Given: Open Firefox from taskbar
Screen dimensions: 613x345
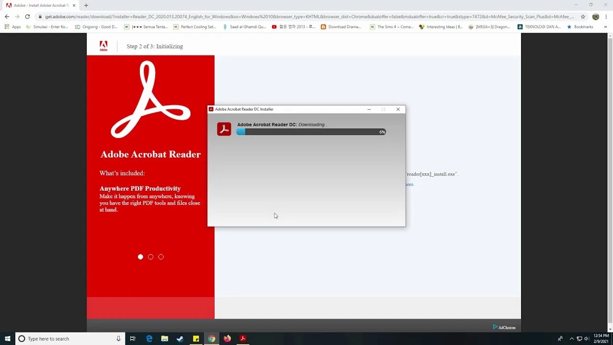Looking at the screenshot, I should [x=227, y=338].
